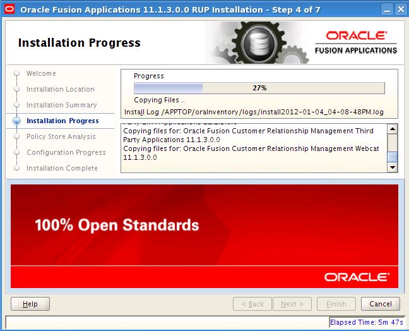Click the log scrollbar thumb
The width and height of the screenshot is (409, 331).
click(393, 157)
